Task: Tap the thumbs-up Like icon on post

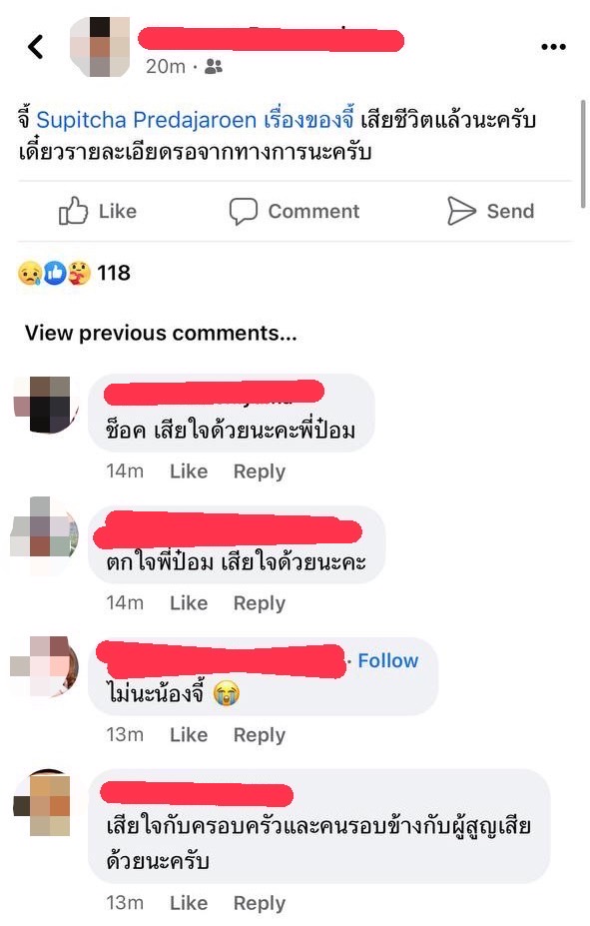Action: pyautogui.click(x=73, y=211)
